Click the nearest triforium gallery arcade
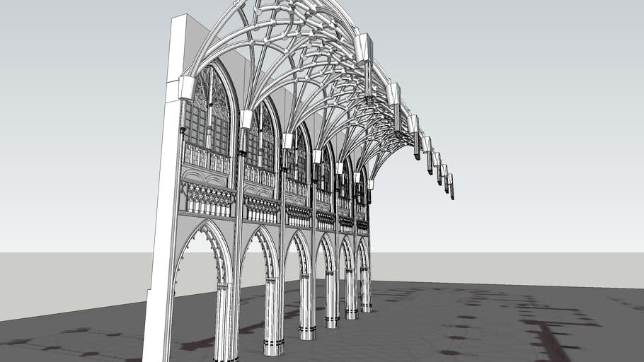 pos(207,200)
